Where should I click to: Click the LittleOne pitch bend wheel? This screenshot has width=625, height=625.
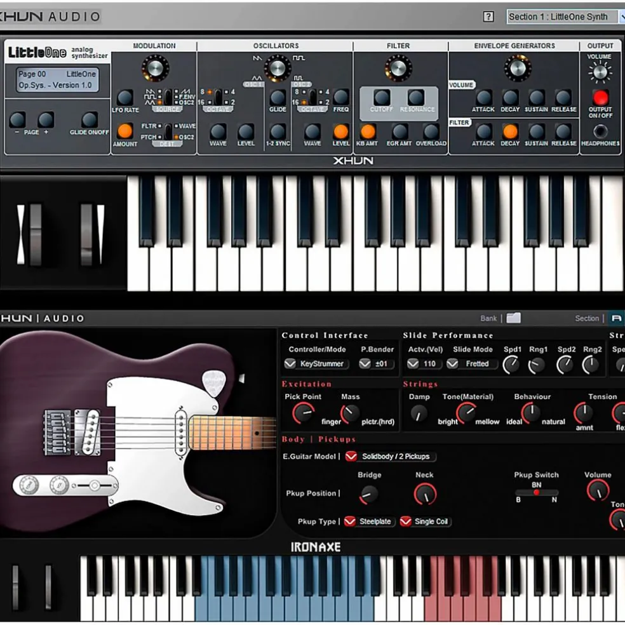click(x=36, y=234)
